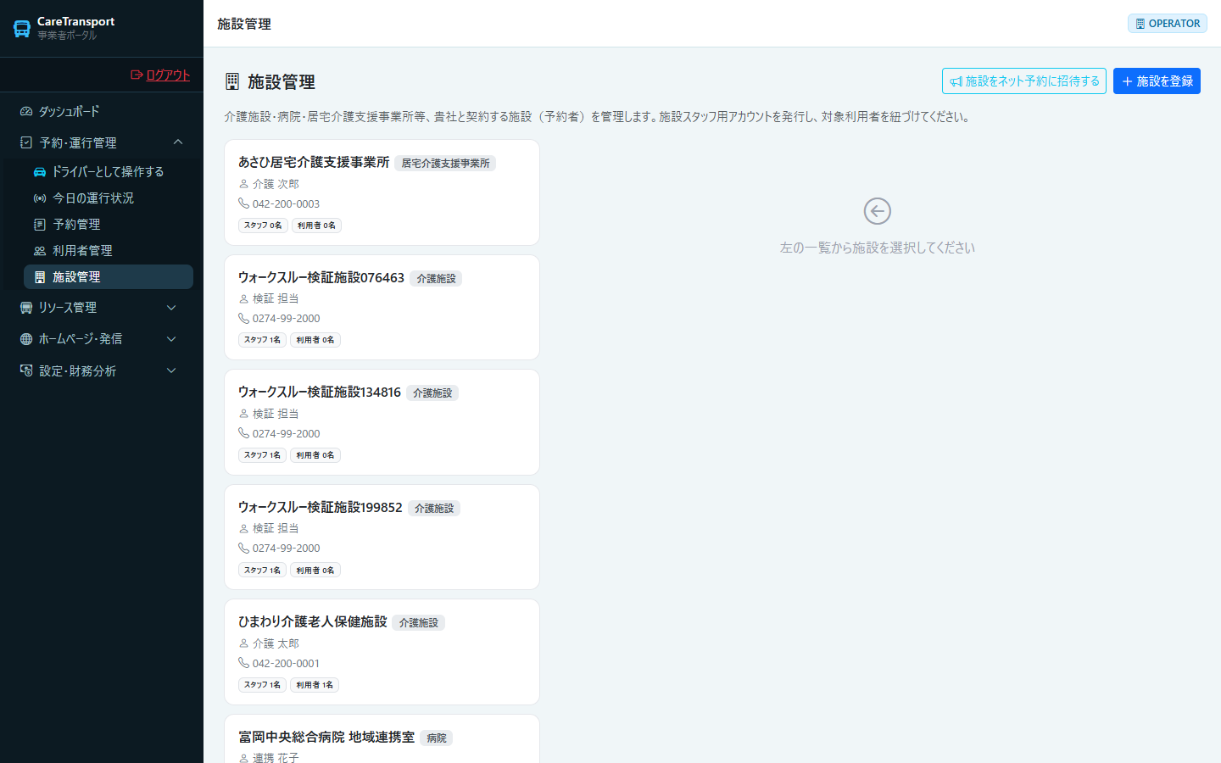Image resolution: width=1221 pixels, height=763 pixels.
Task: Go to 今日の運行状況 page
Action: (x=109, y=198)
